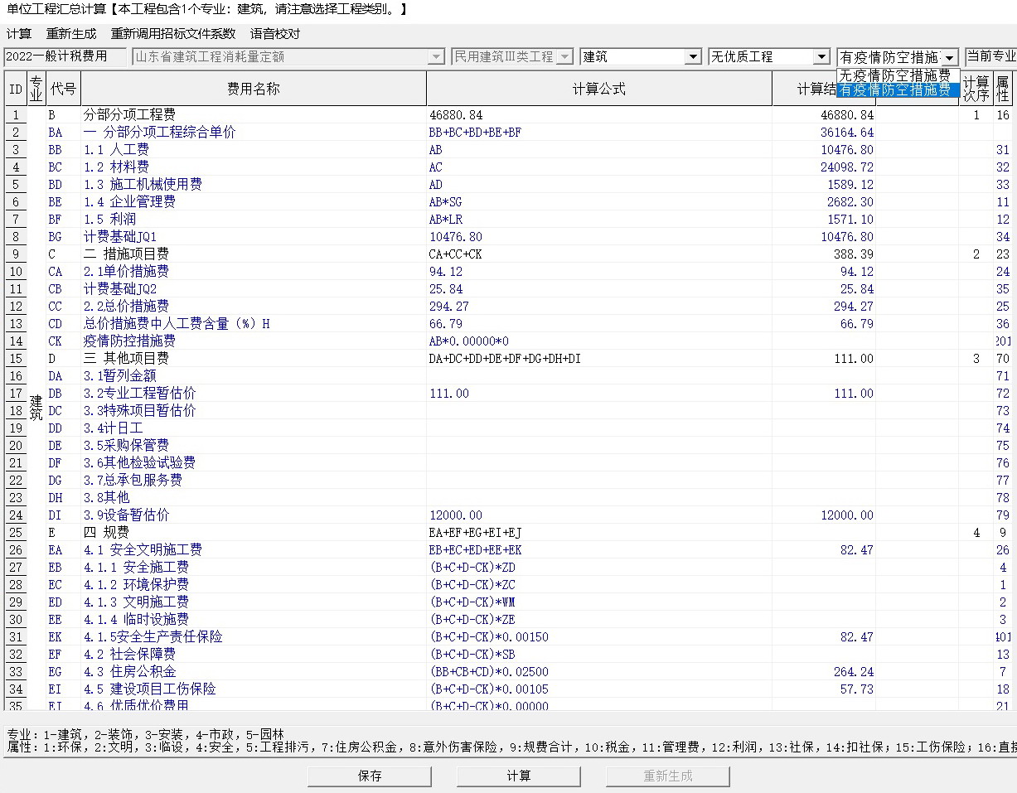Viewport: 1017px width, 793px height.
Task: Click the 3.2专业工程暂估价 cell
Action: coord(254,394)
